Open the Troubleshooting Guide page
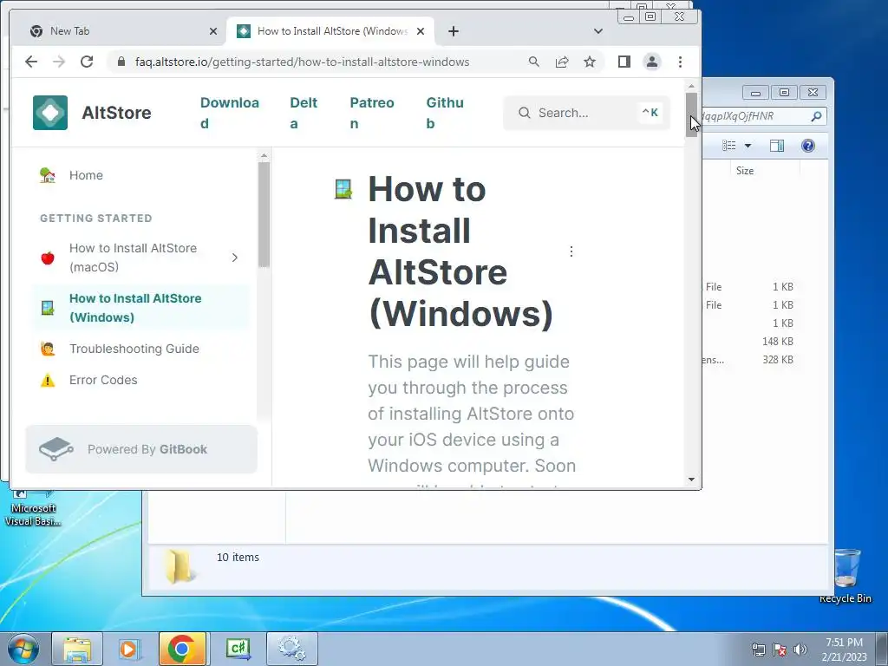888x666 pixels. pos(134,349)
